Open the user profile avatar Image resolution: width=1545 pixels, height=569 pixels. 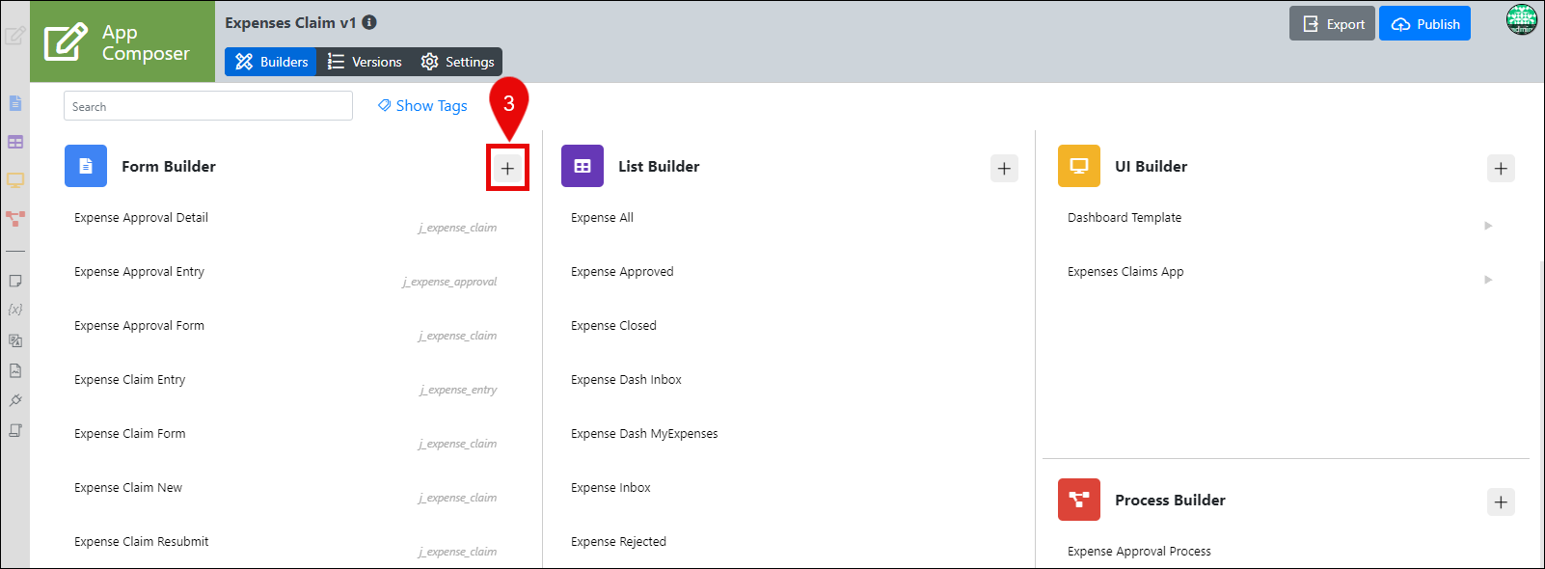click(x=1522, y=20)
